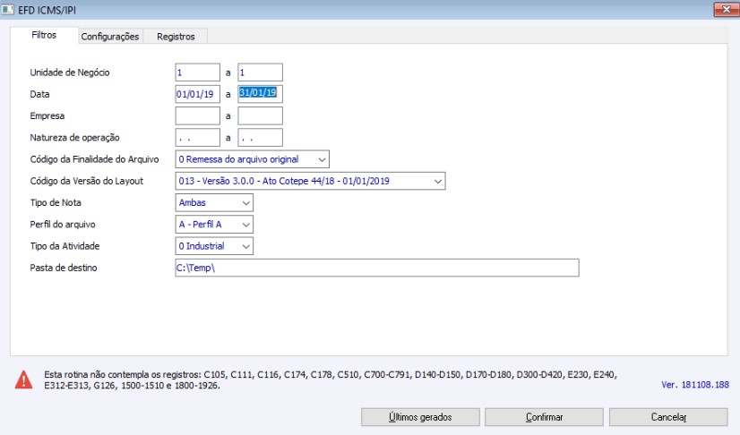Click the Natureza de operação start field
740x435 pixels.
tap(197, 138)
